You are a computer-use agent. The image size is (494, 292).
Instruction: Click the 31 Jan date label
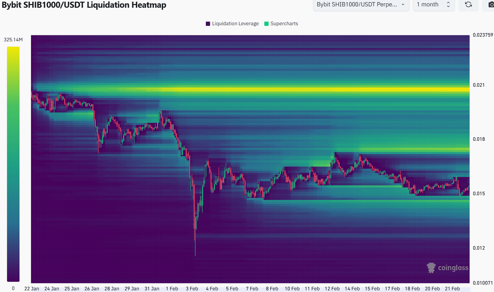152,289
